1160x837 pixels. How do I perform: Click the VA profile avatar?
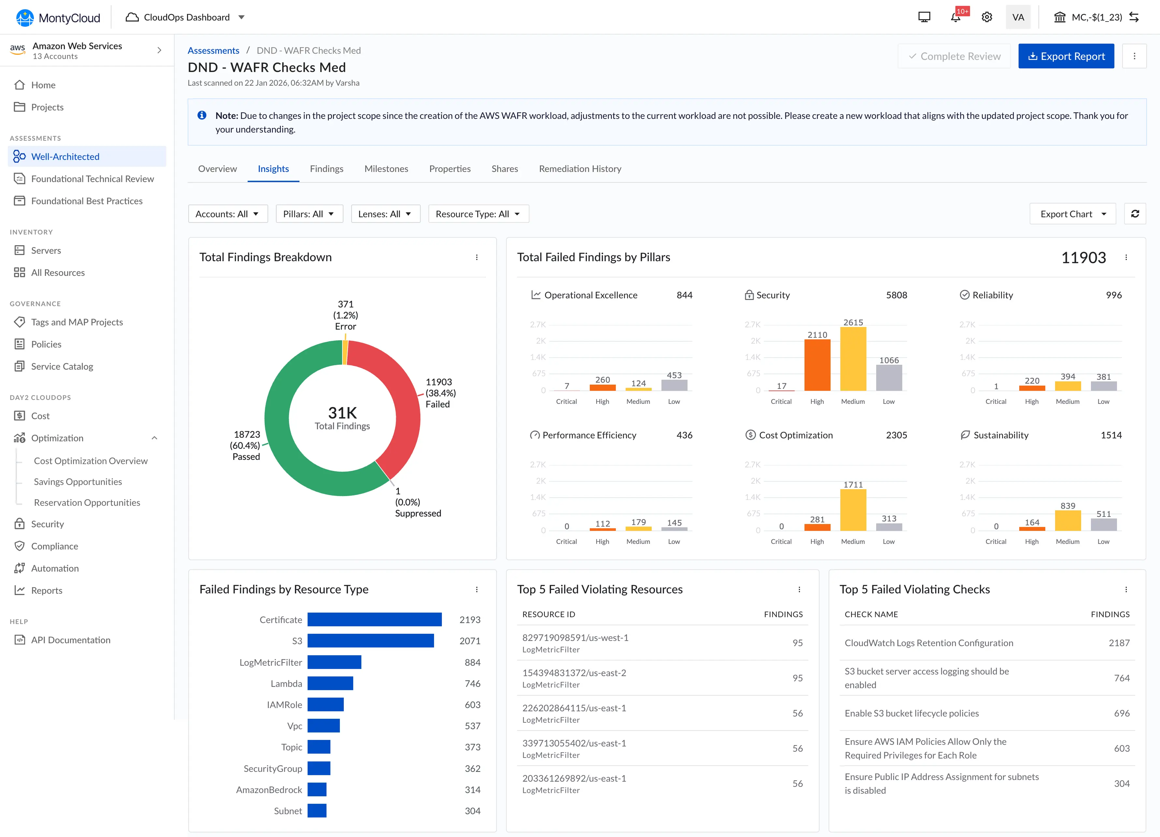1018,17
